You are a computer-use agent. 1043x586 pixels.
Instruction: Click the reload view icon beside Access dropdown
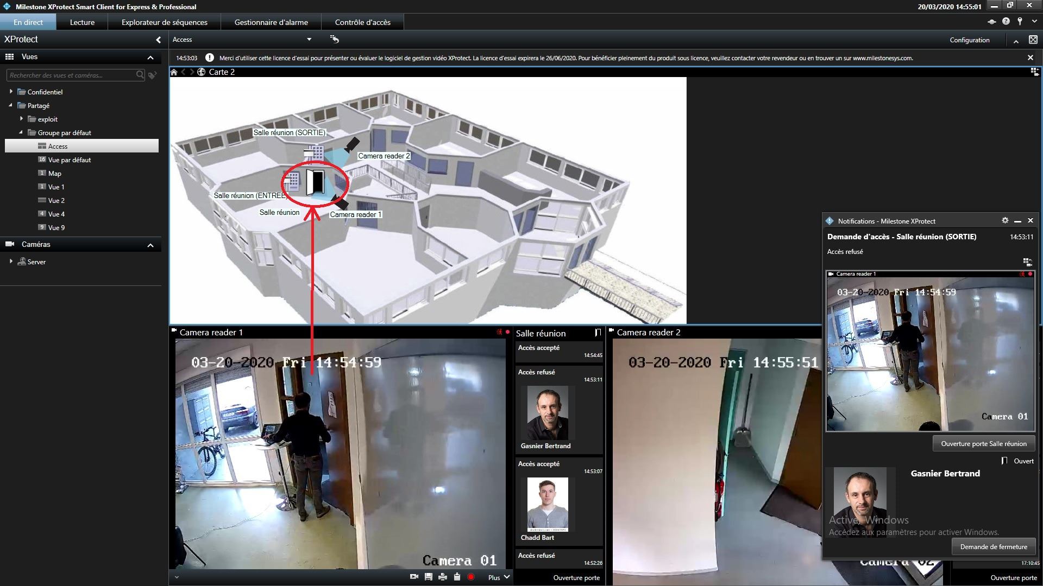click(x=335, y=39)
